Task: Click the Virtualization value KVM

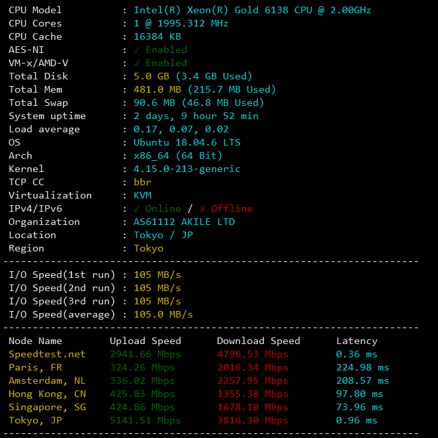Action: [142, 195]
